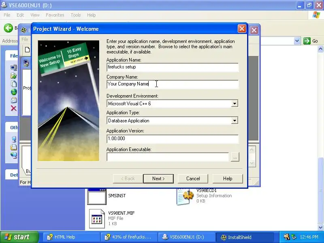Click Copy this file icon in Explorer sidebar
The image size is (324, 243).
(x=14, y=84)
